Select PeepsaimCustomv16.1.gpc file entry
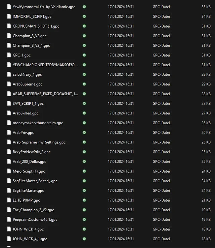The image size is (215, 248). pos(35,219)
